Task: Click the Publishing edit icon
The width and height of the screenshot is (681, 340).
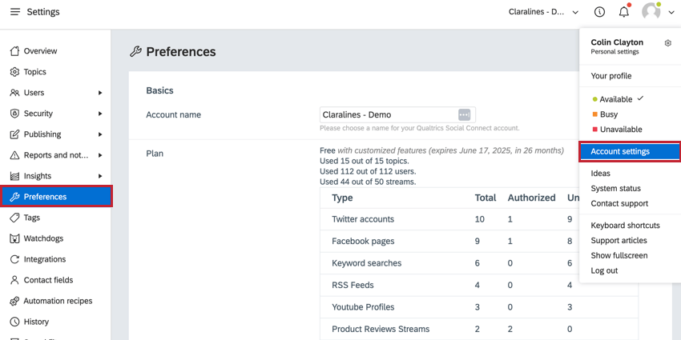Action: (x=14, y=134)
